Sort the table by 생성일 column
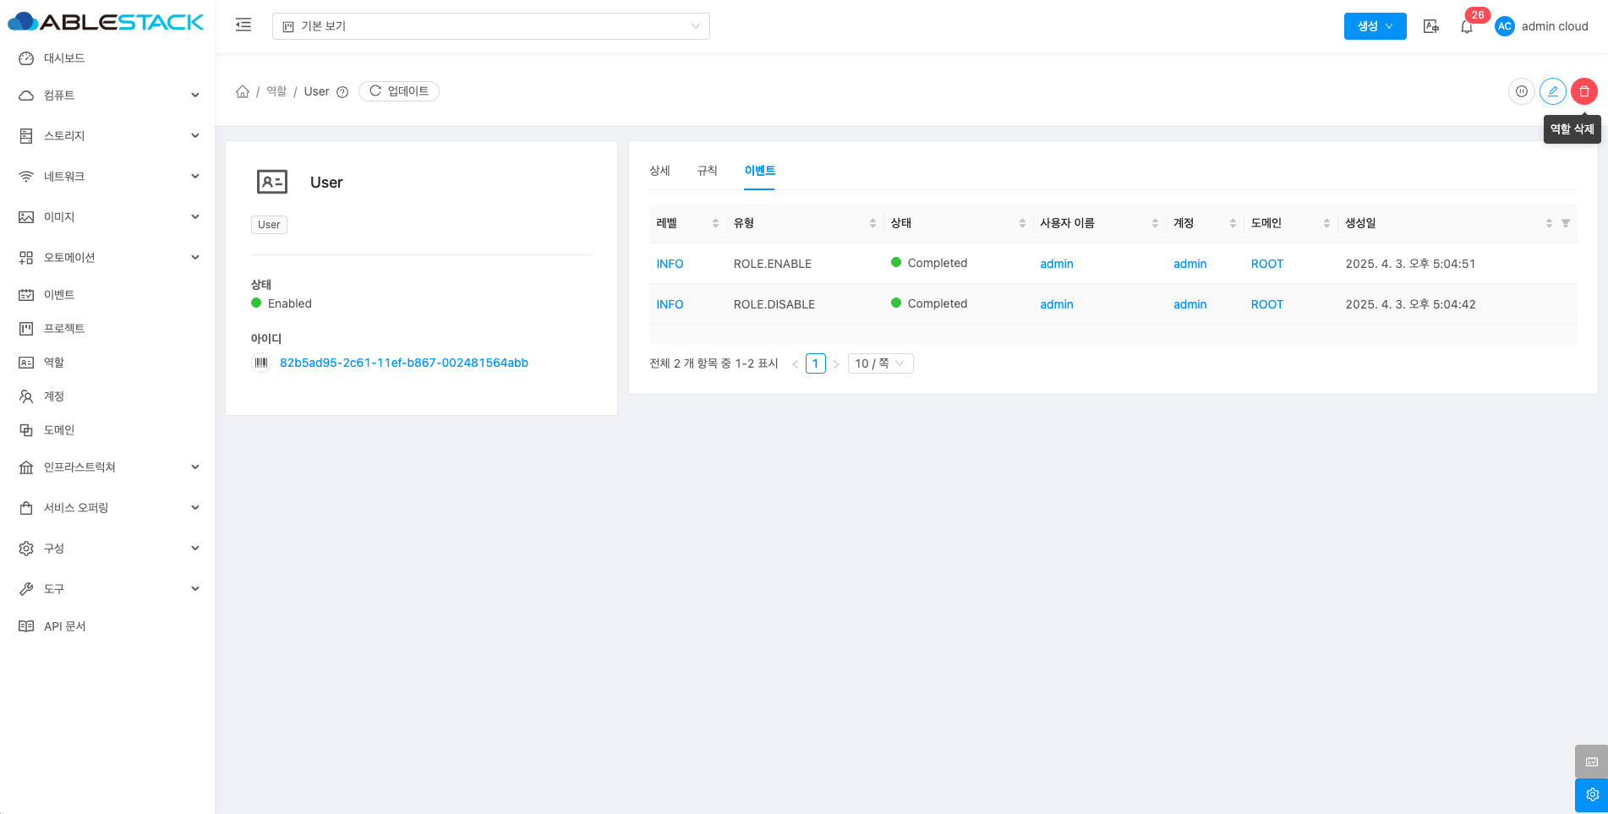This screenshot has height=814, width=1608. 1548,223
